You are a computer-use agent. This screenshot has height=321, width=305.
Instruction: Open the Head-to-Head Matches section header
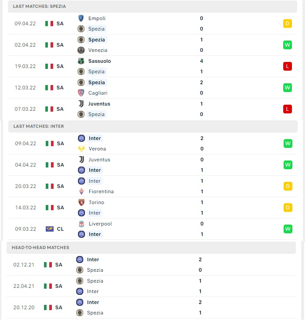point(151,247)
